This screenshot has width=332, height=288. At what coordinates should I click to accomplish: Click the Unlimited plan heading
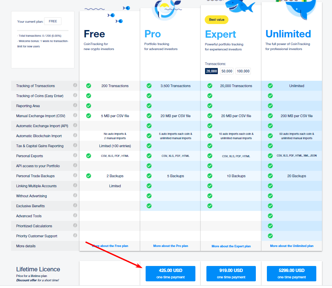click(x=288, y=34)
